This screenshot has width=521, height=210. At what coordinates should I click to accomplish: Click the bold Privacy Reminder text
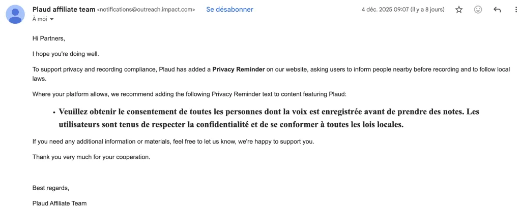pos(239,69)
